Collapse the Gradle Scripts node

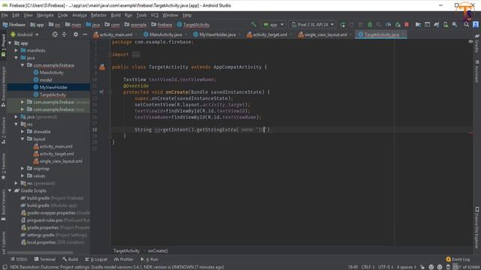(10, 190)
